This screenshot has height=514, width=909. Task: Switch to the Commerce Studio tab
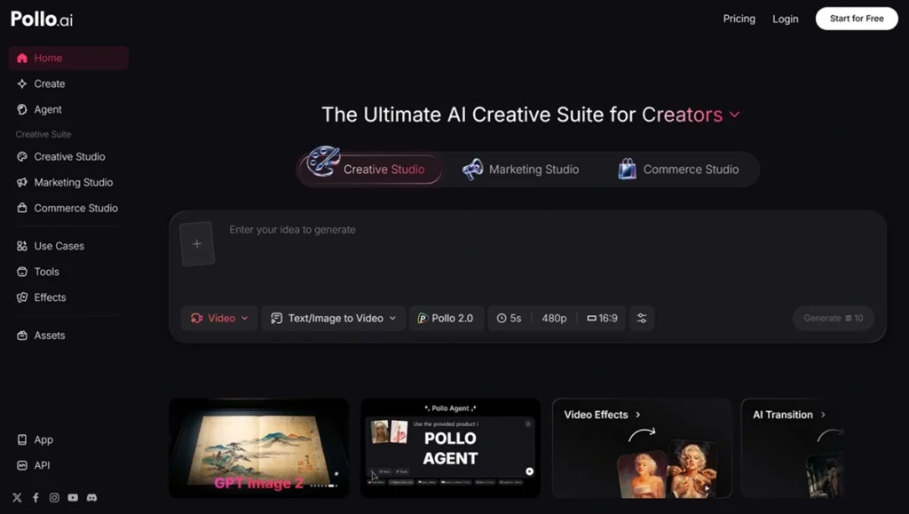[x=679, y=170]
